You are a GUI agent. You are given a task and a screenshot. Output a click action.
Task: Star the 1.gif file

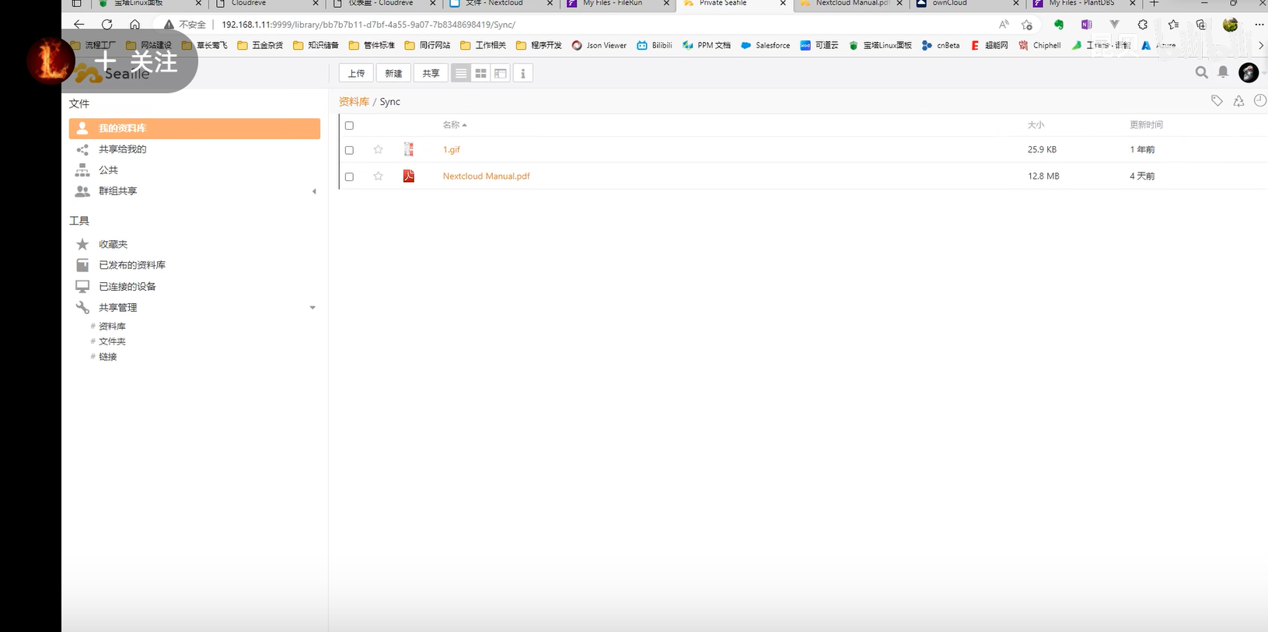(x=378, y=149)
